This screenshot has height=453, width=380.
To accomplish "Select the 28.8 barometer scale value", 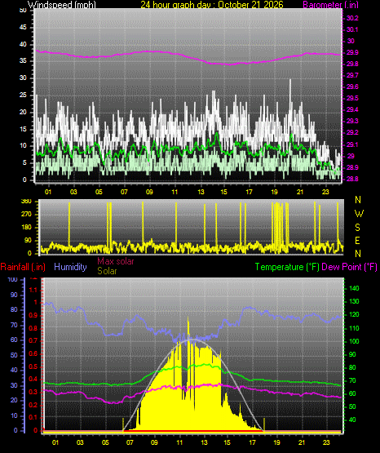I will point(352,179).
